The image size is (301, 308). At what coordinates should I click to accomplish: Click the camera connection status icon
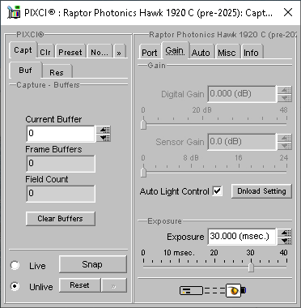213,291
